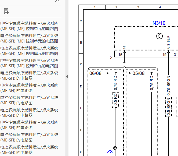Viewport: 178px width, 156px height.
Task: Open the second plain (ME-SFI) 的电路图 bookmark
Action: (x=29, y=88)
